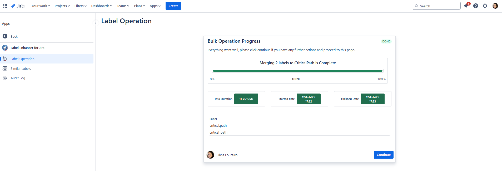Click the Back arrow icon in sidebar
Viewport: 502px width, 171px height.
click(x=5, y=36)
